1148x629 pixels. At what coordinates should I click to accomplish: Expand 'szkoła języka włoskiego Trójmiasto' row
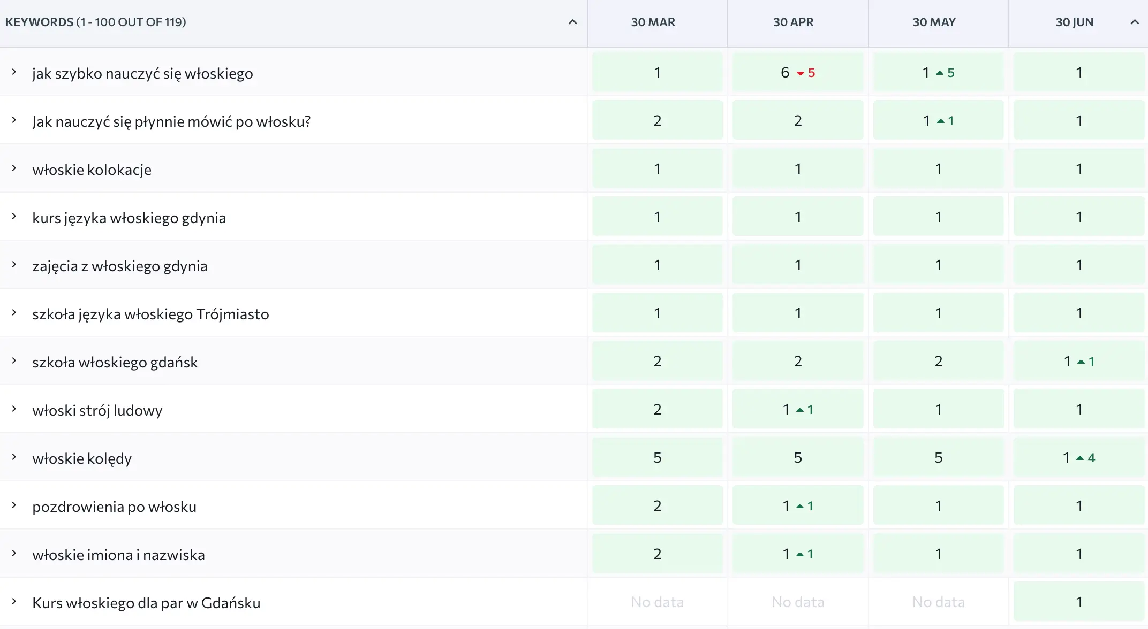tap(14, 312)
